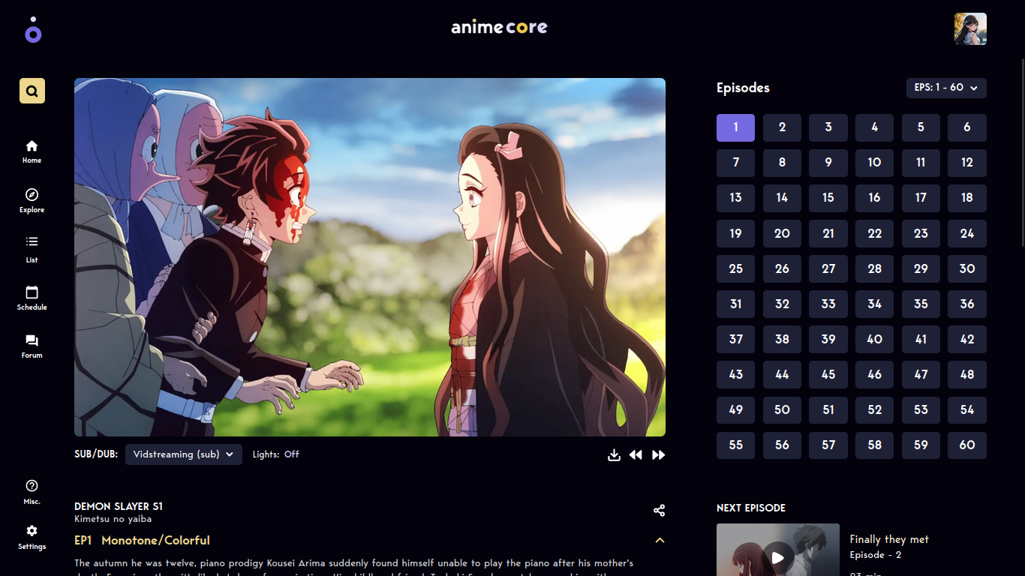This screenshot has width=1025, height=576.
Task: Select episode 33 button
Action: click(x=828, y=304)
